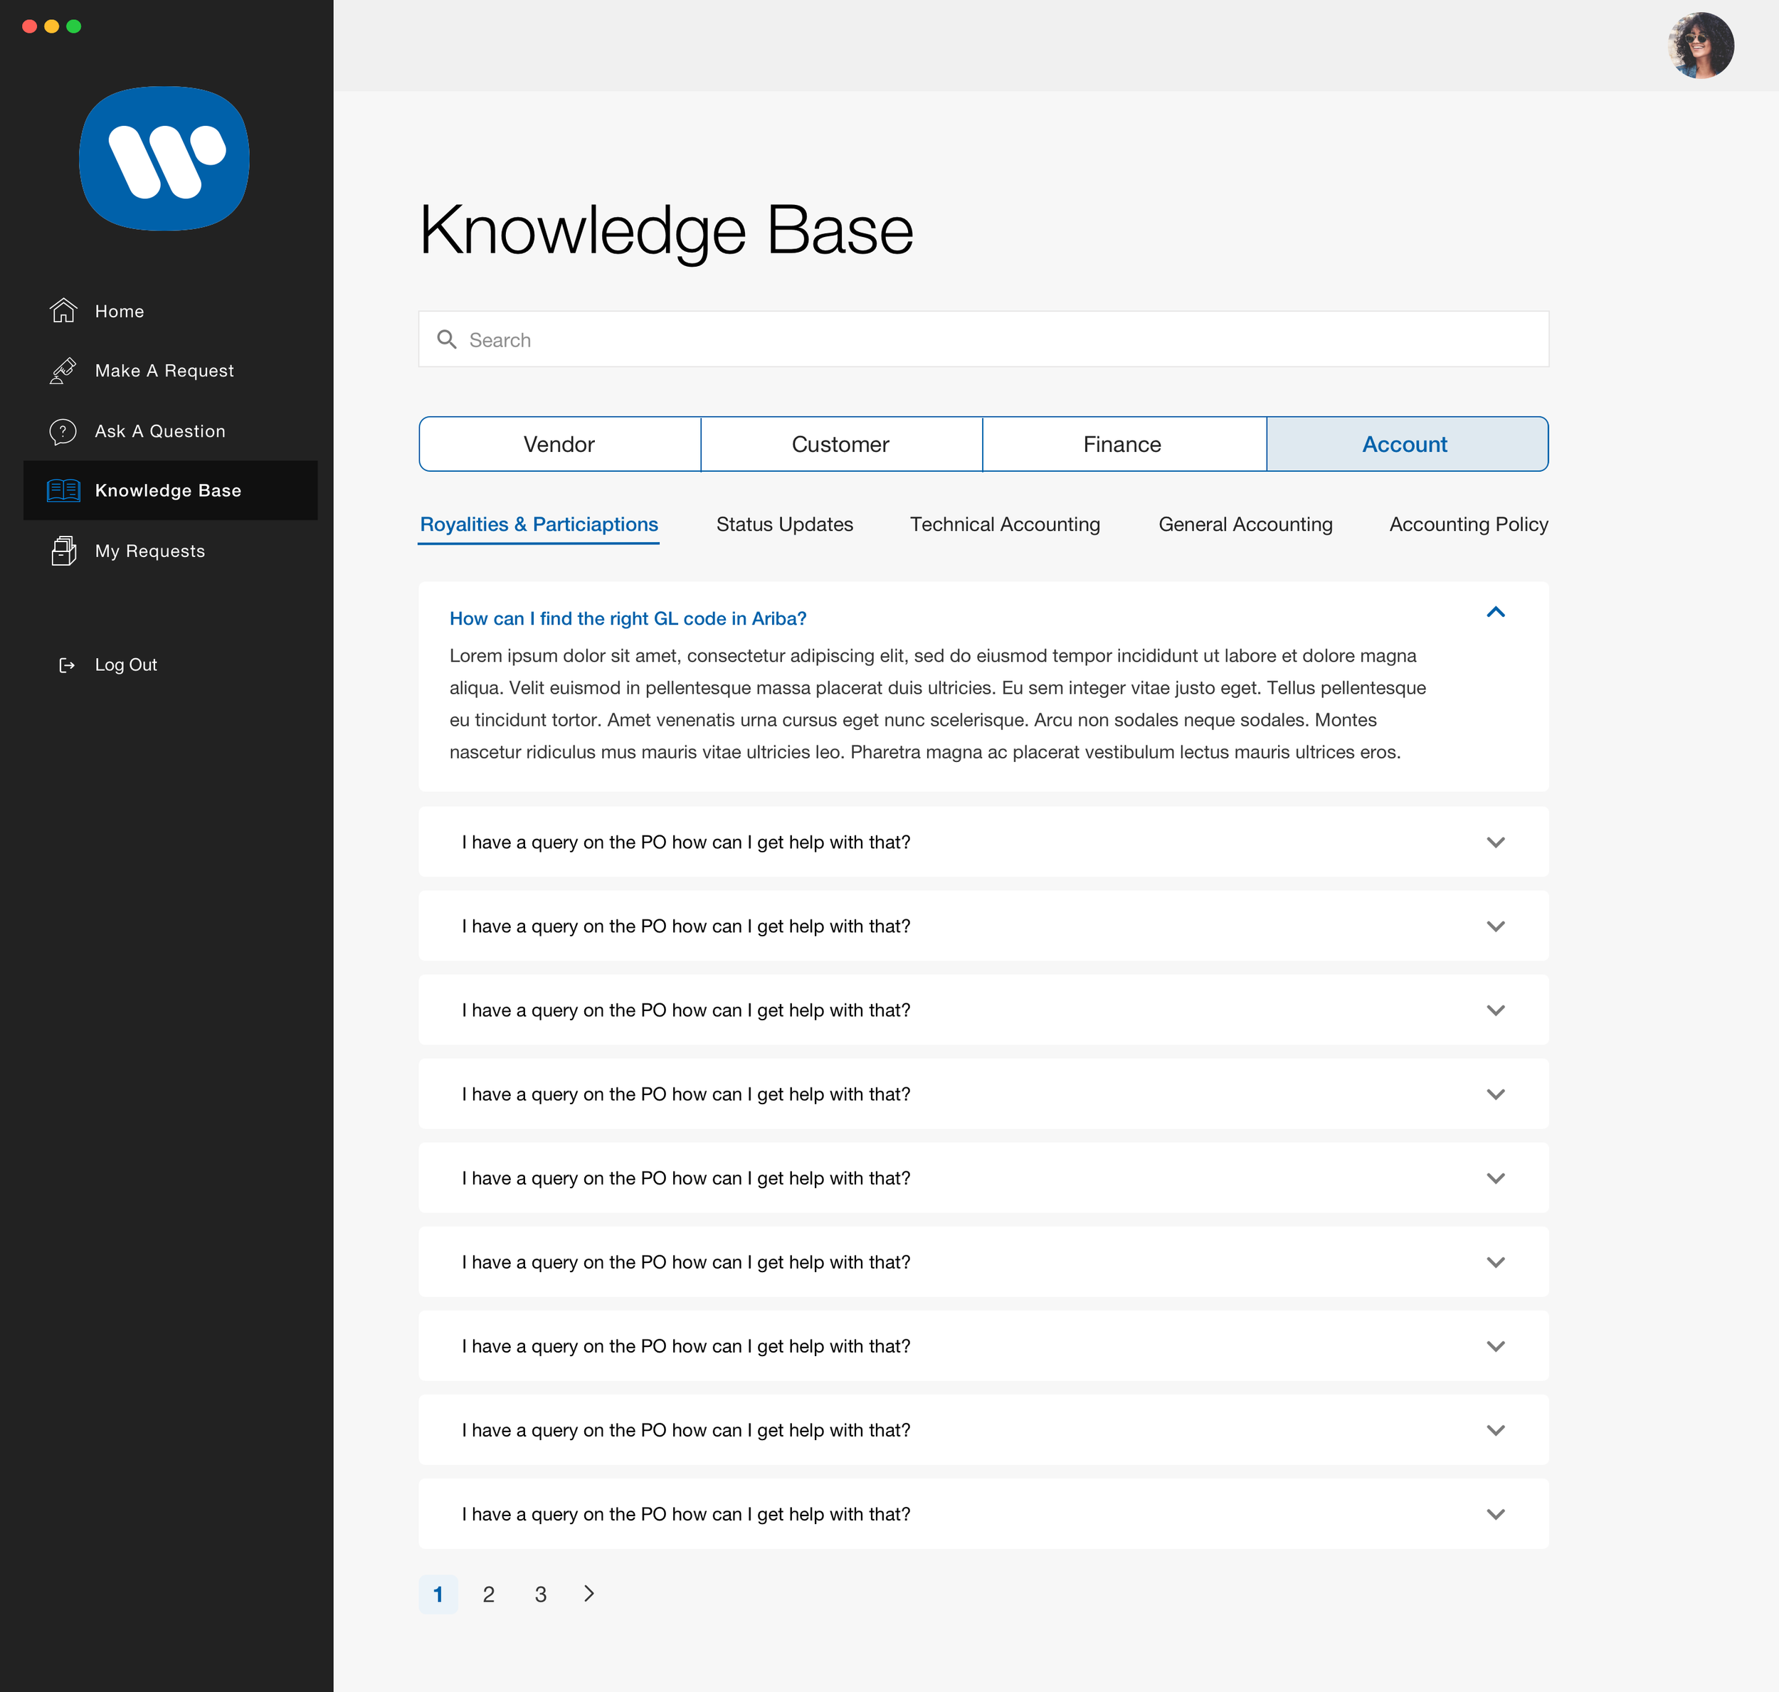Click the blue W company logo

click(164, 159)
